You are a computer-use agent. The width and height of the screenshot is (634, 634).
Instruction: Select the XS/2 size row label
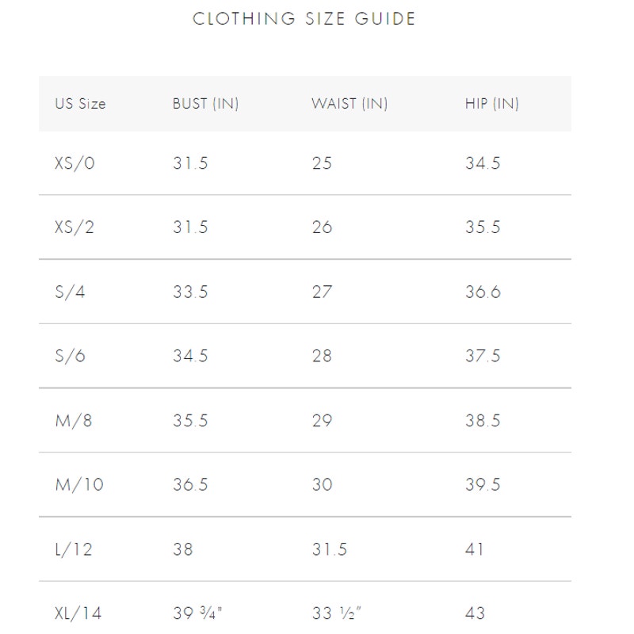[74, 227]
